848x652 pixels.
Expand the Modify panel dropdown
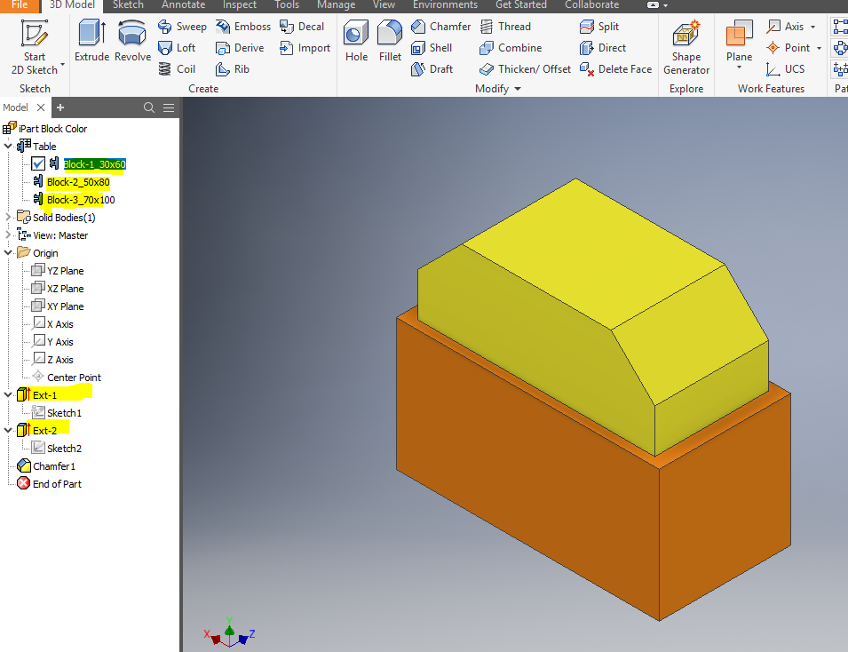pos(516,88)
